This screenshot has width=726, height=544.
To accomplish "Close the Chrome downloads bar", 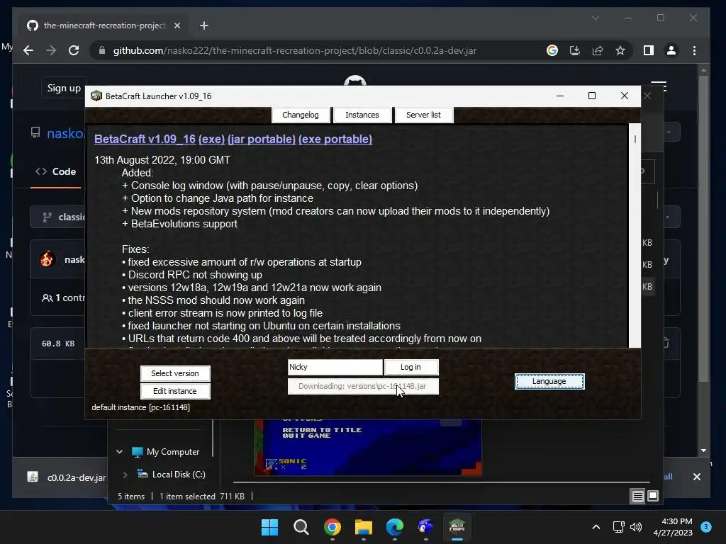I will pos(696,477).
